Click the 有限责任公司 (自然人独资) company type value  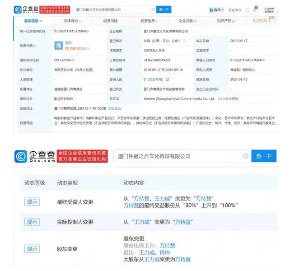click(x=74, y=70)
